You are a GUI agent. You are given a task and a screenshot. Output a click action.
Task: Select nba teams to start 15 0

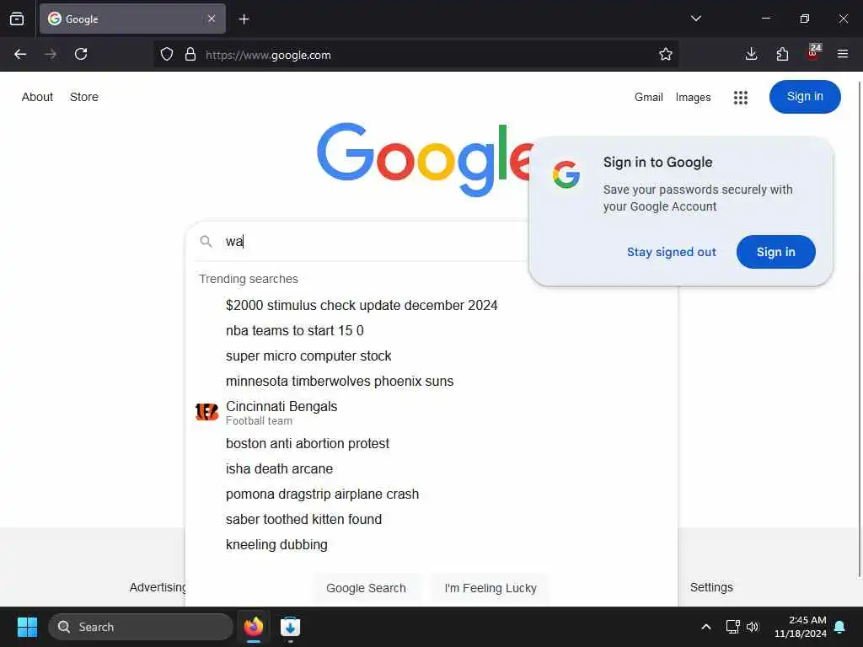point(294,330)
